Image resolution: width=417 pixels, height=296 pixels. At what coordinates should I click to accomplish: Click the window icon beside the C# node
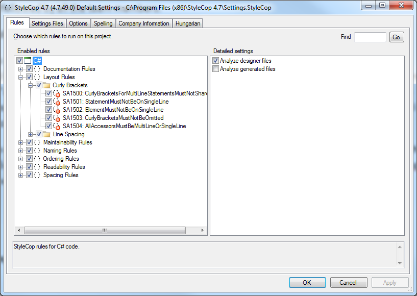pos(28,61)
